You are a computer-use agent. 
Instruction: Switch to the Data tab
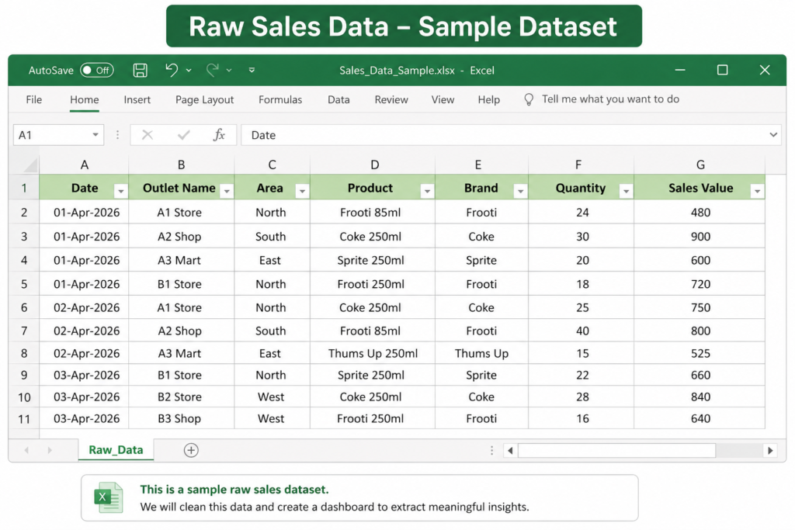click(x=338, y=99)
